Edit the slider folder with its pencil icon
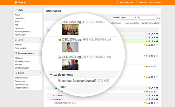 [147, 95]
